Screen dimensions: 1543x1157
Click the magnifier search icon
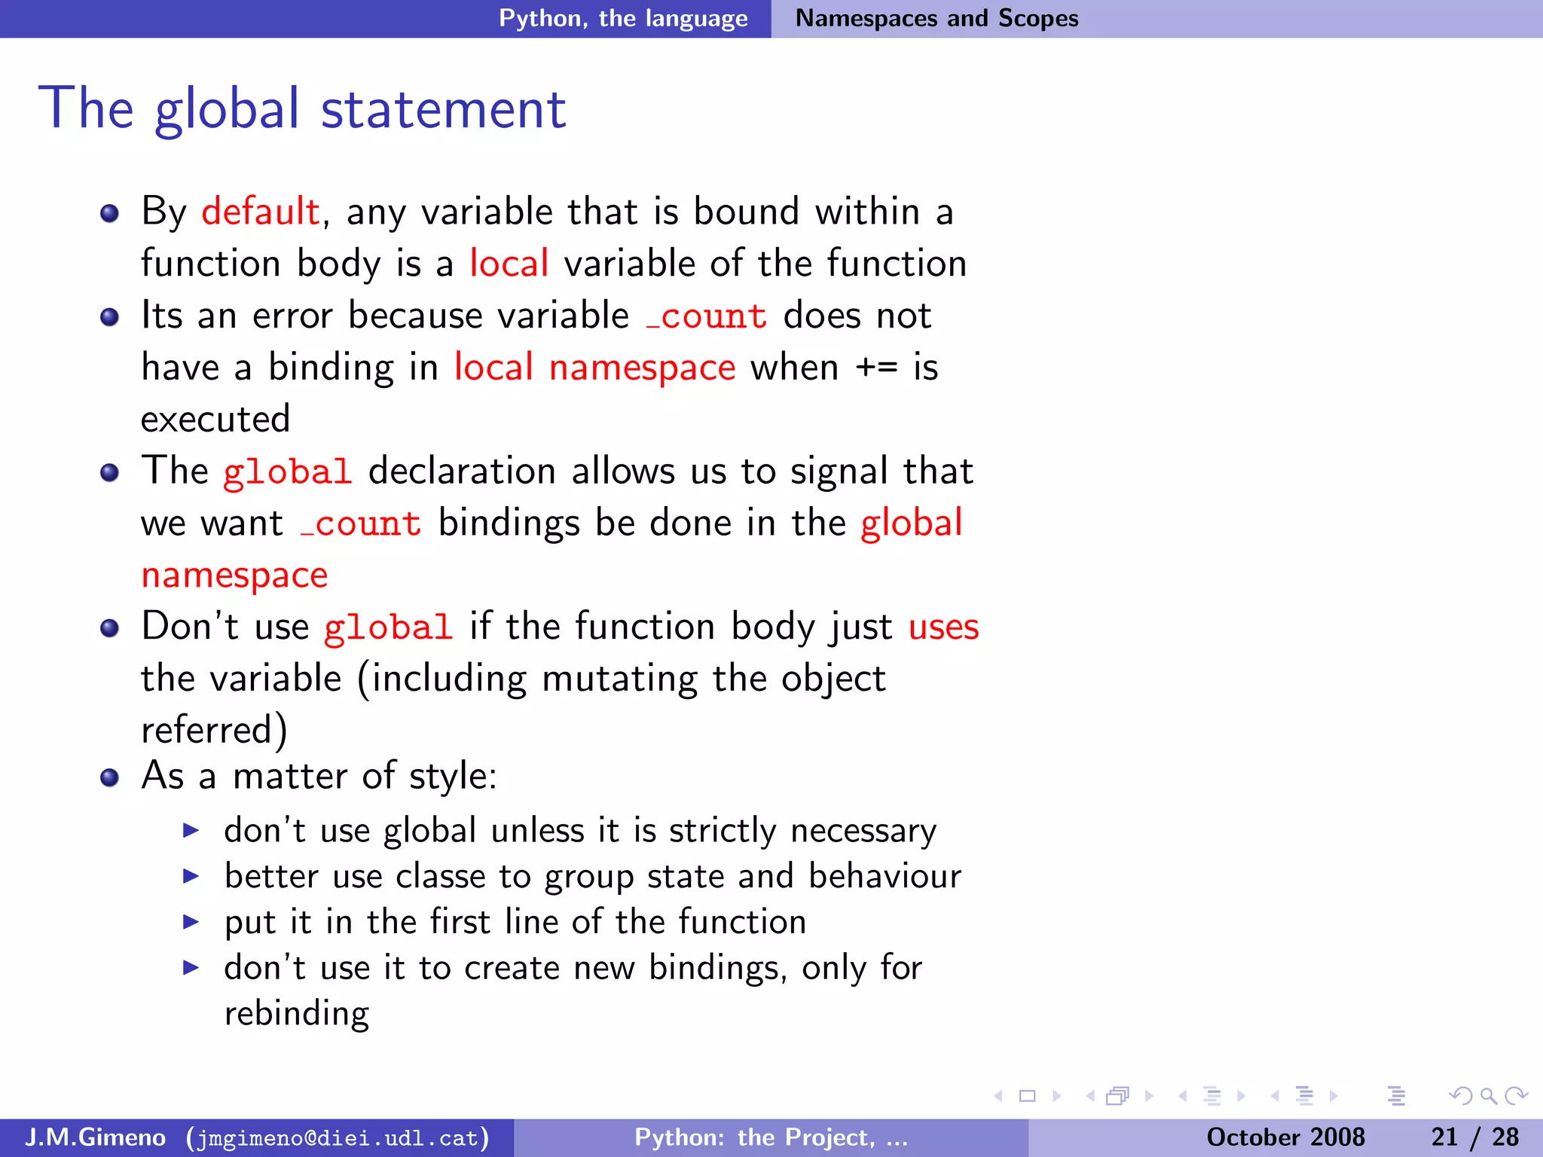tap(1488, 1096)
